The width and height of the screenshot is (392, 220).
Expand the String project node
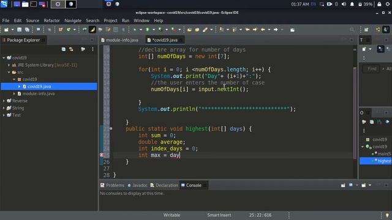coord(4,108)
